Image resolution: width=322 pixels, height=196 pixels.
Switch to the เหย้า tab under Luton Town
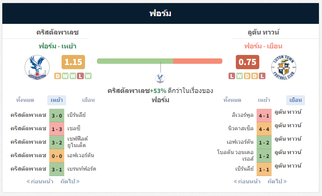click(264, 100)
